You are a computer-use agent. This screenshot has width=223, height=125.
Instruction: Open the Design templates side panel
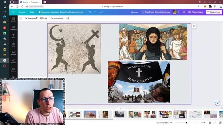click(13, 19)
